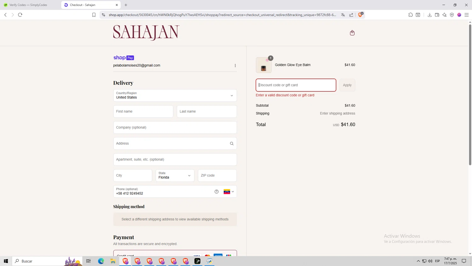Reload the checkout page

tap(20, 15)
